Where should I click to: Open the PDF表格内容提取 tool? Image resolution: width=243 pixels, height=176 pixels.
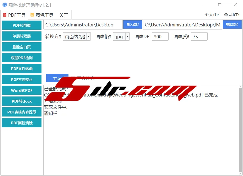pos(22,112)
